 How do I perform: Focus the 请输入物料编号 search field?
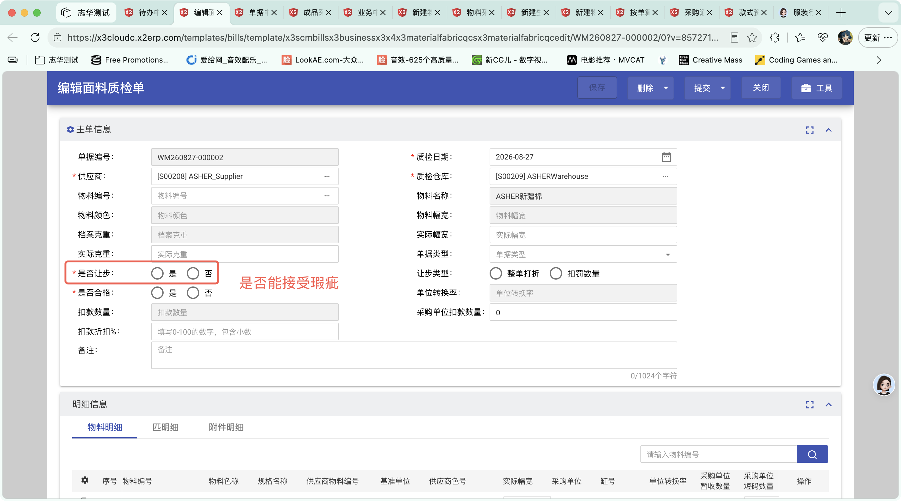[718, 454]
